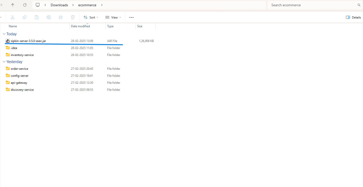The width and height of the screenshot is (363, 187).
Task: Collapse the Today group
Action: [4, 34]
